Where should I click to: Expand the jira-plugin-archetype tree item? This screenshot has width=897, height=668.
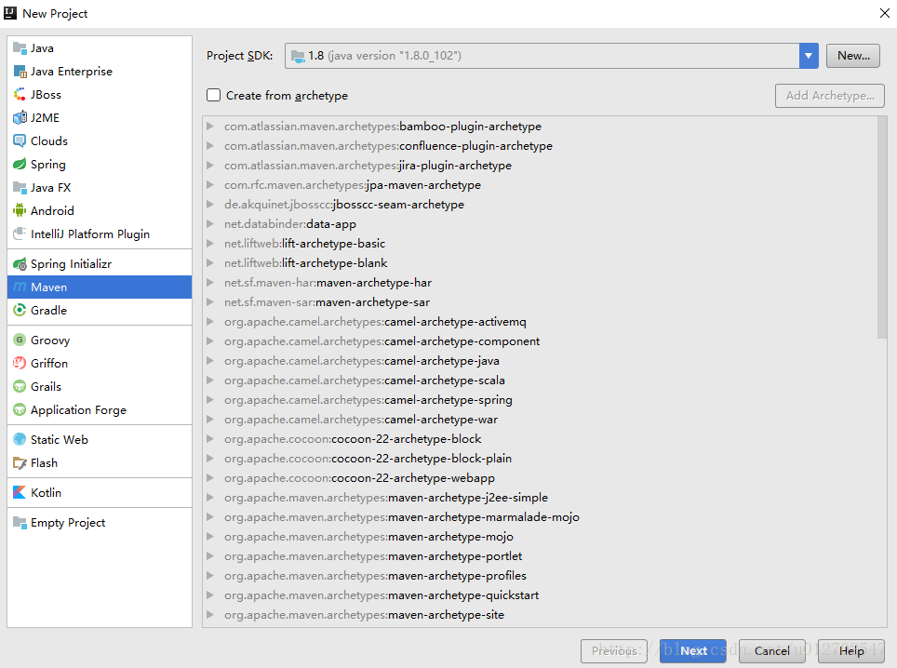[x=209, y=165]
